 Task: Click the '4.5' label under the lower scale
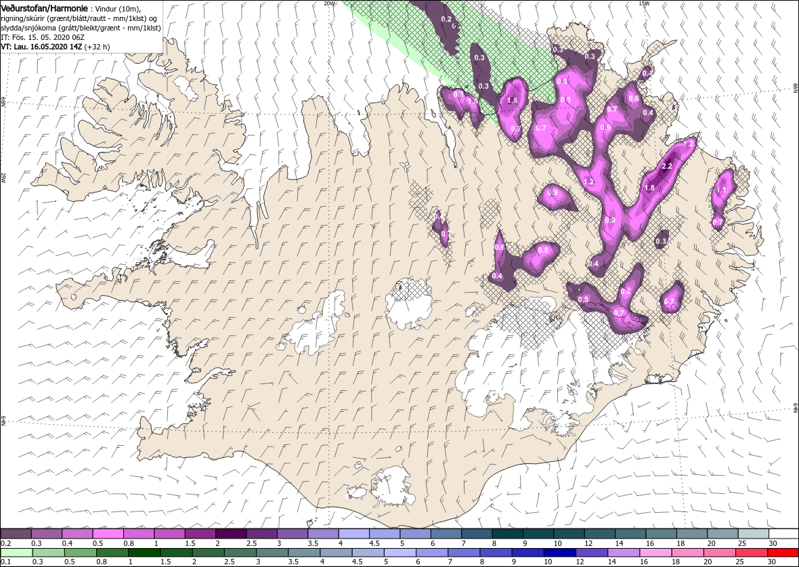pyautogui.click(x=358, y=562)
